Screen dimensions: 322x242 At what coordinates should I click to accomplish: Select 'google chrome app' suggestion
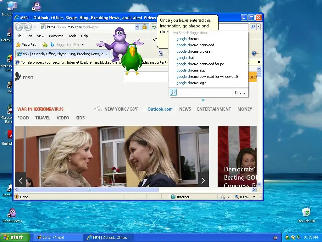tap(191, 70)
